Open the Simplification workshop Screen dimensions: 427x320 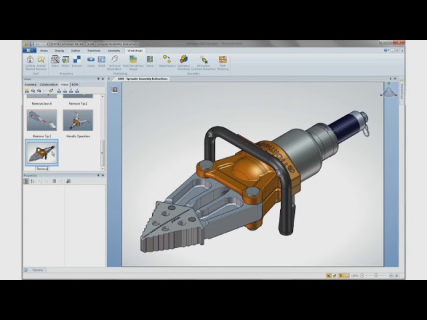click(x=167, y=61)
